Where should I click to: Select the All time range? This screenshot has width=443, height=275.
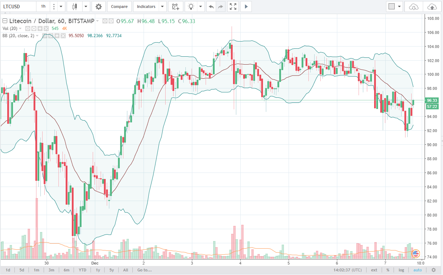click(x=126, y=270)
